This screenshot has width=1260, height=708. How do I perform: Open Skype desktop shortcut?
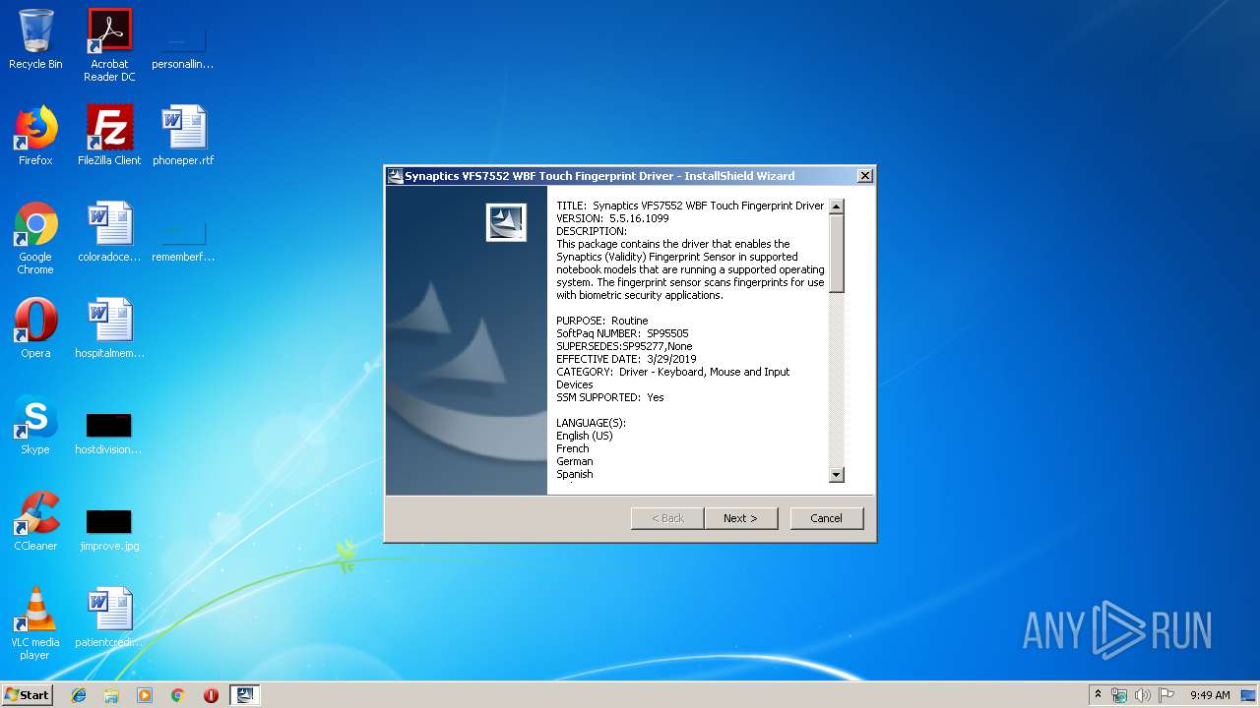(x=35, y=425)
